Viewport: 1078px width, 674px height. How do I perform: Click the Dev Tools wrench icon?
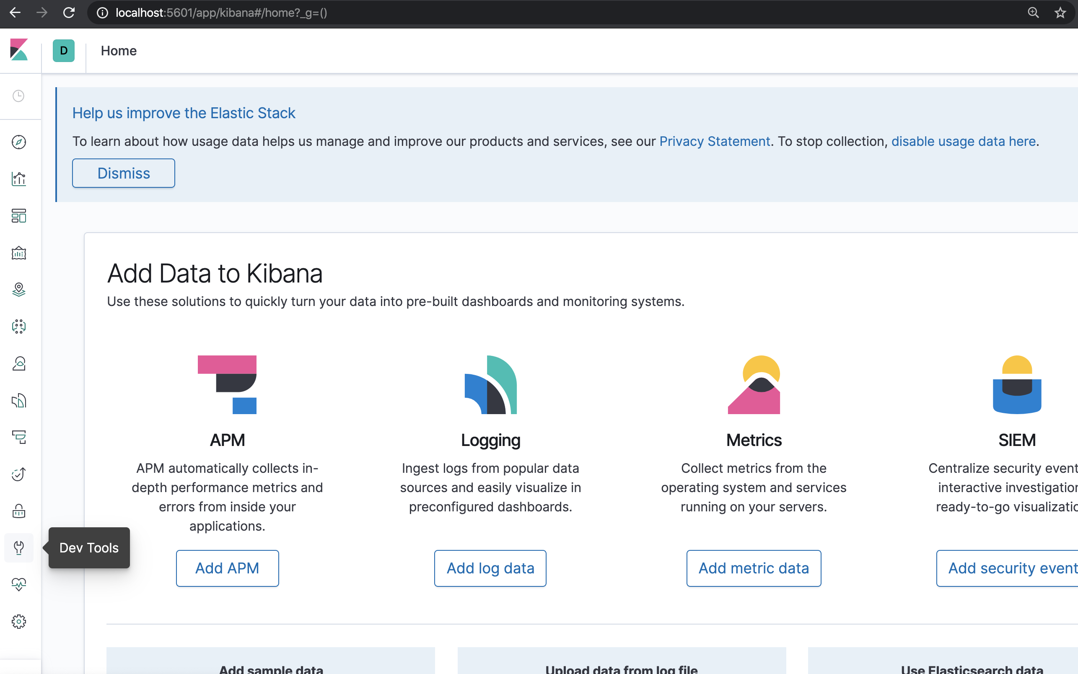(x=19, y=547)
